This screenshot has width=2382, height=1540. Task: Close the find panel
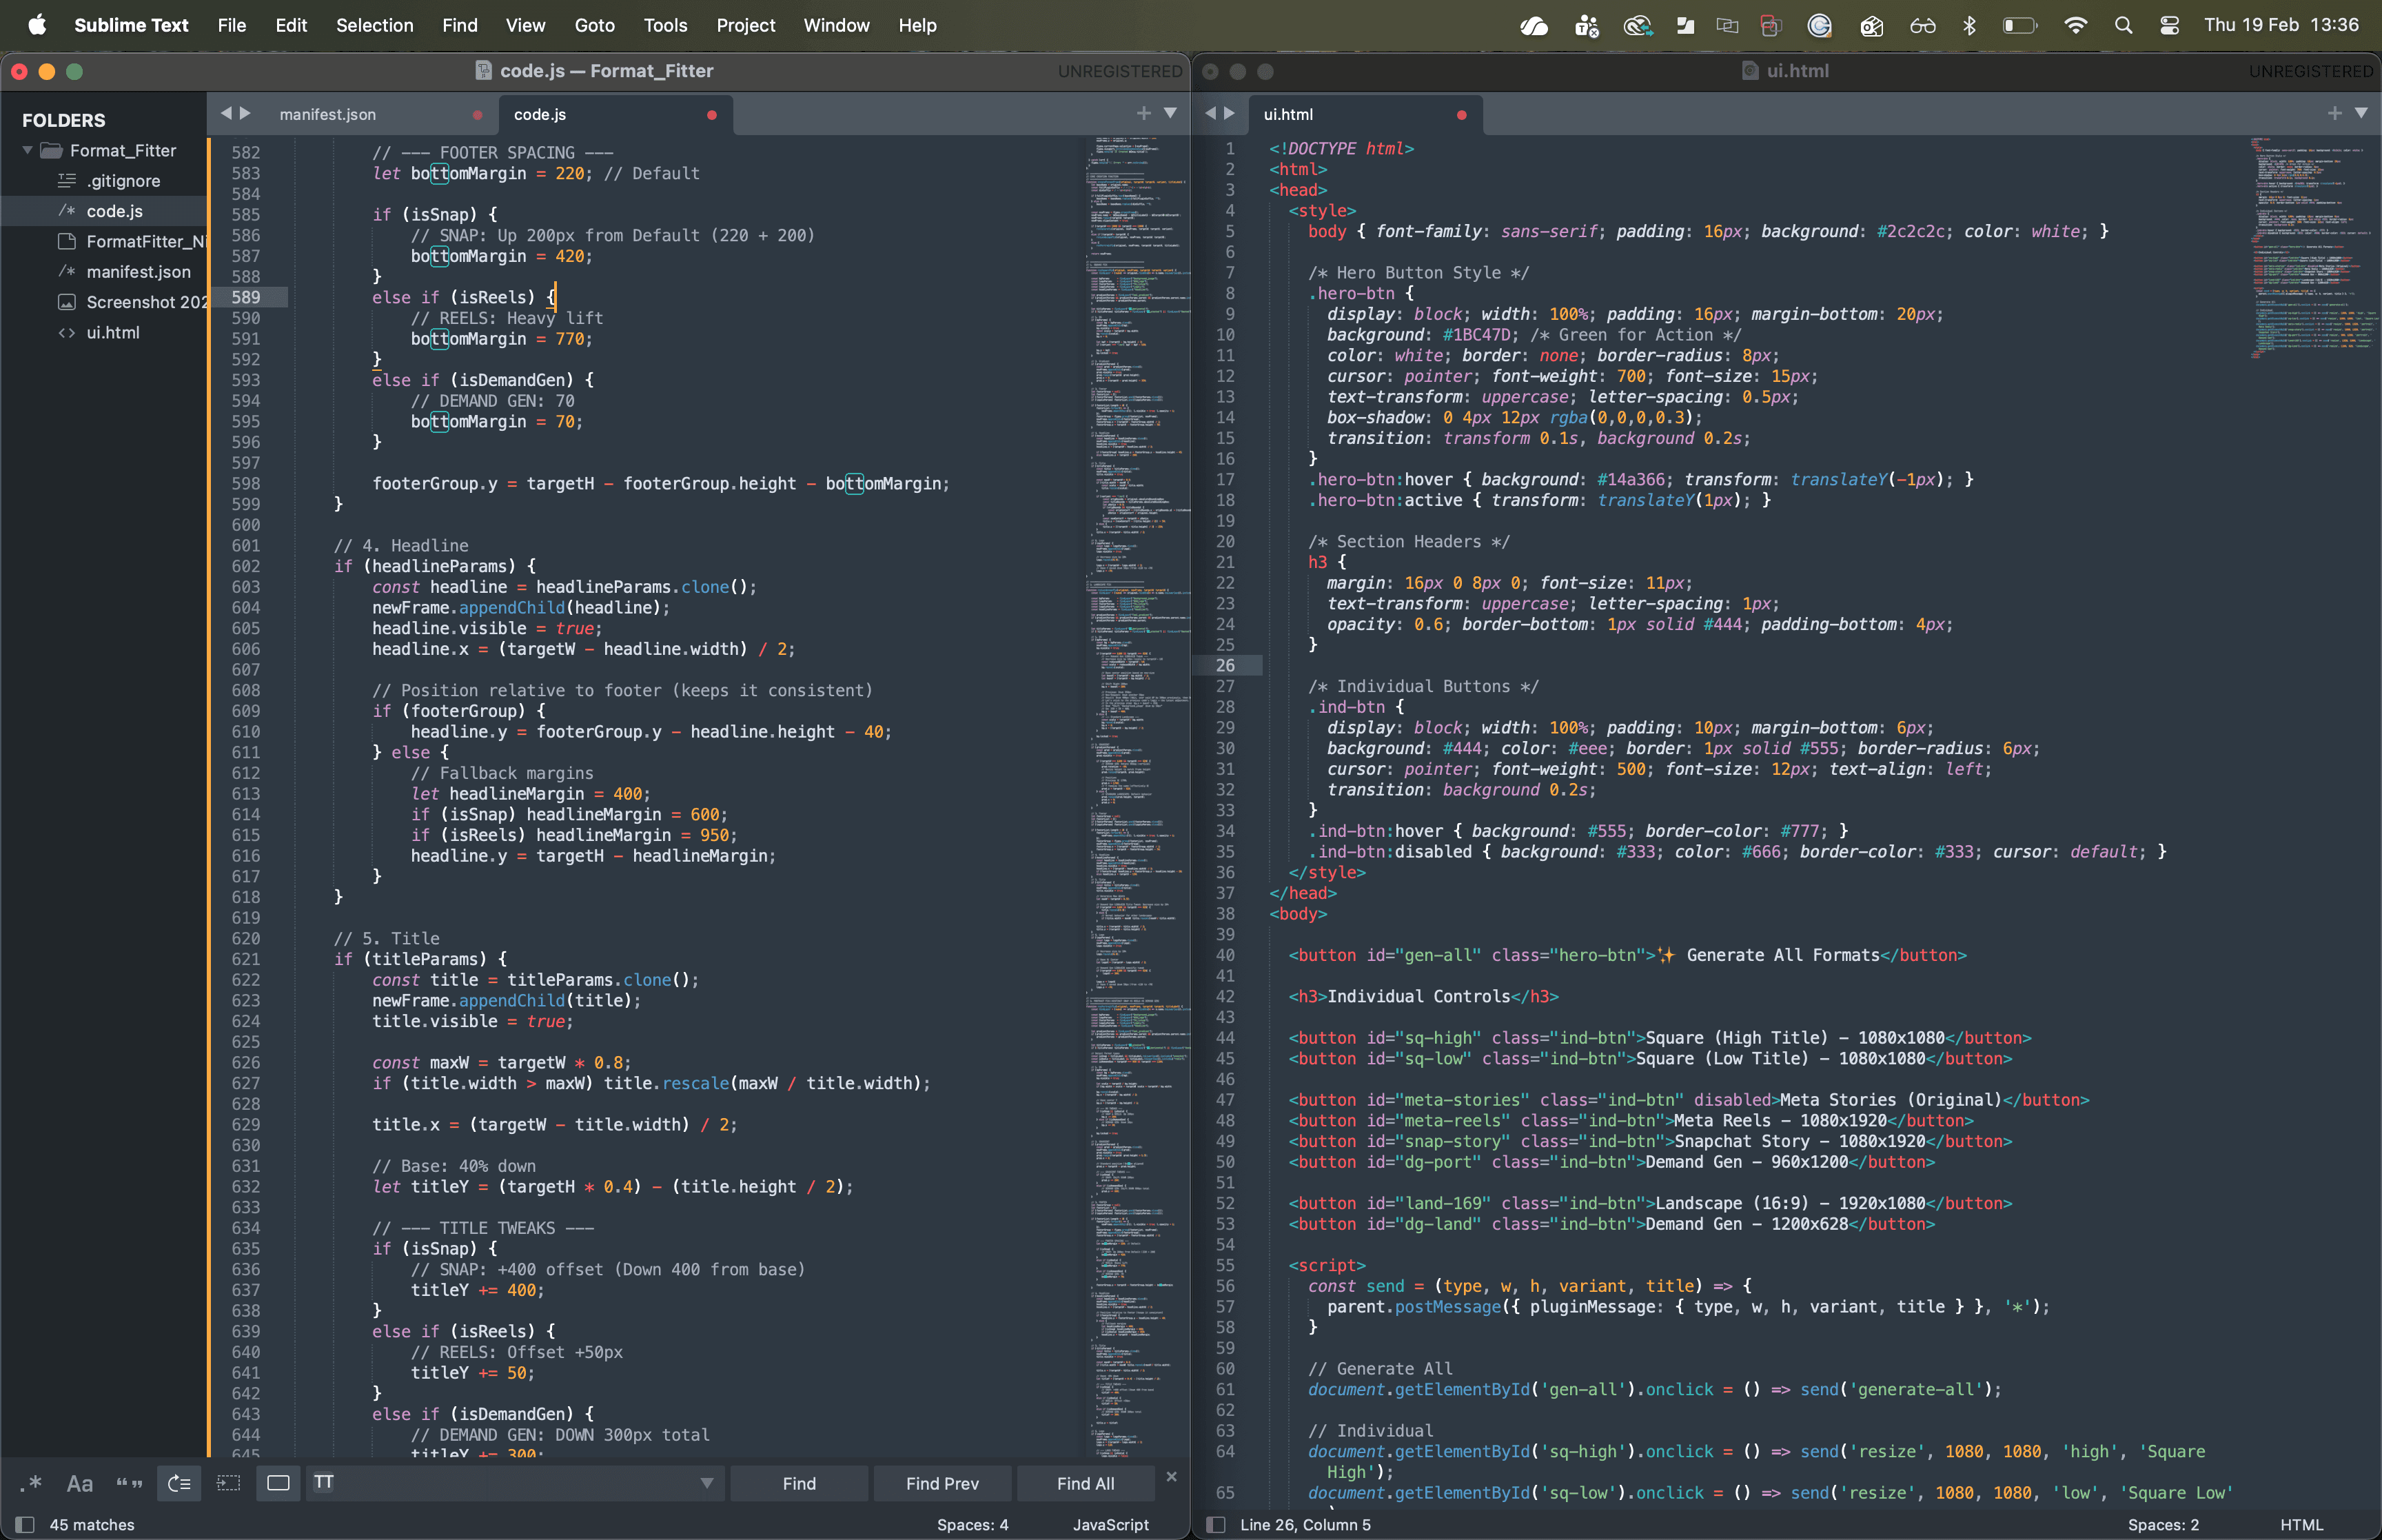[x=1172, y=1477]
